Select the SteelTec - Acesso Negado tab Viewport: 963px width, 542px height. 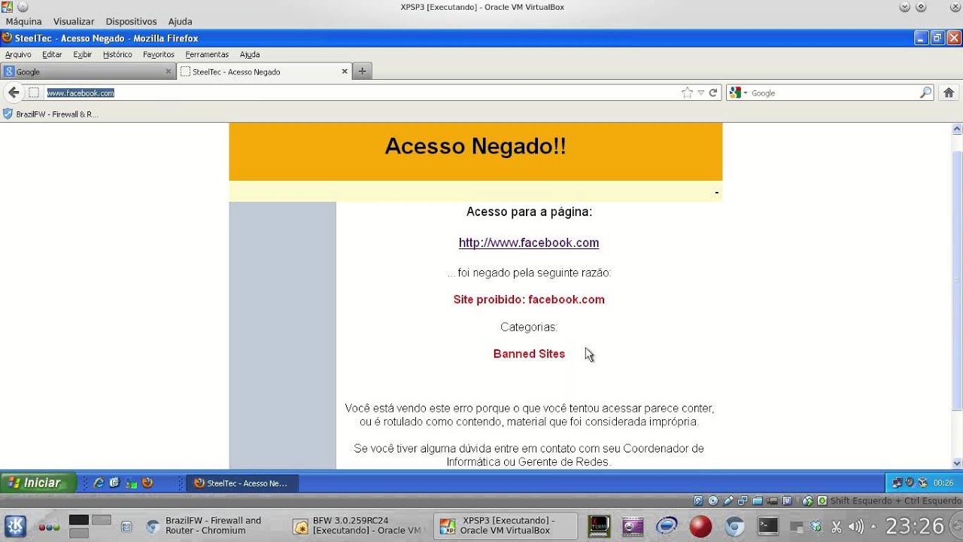tap(264, 72)
